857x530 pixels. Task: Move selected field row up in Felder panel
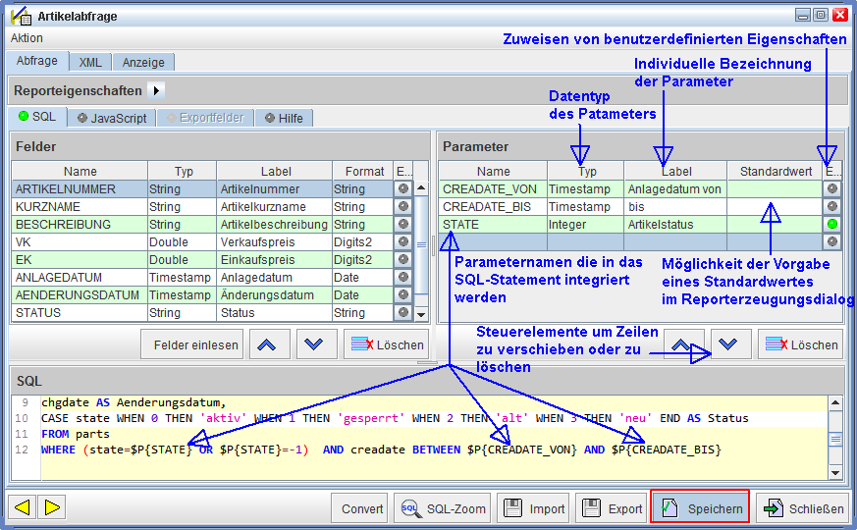click(x=270, y=344)
